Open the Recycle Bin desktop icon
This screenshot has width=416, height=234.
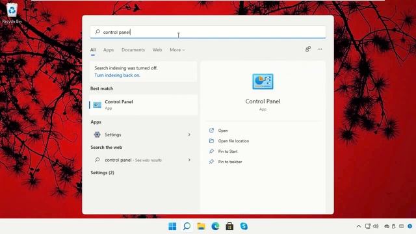[x=12, y=13]
